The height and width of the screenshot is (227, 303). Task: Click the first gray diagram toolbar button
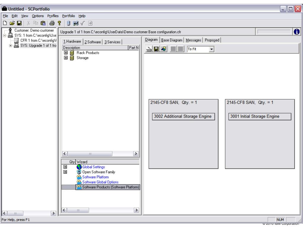pyautogui.click(x=173, y=49)
